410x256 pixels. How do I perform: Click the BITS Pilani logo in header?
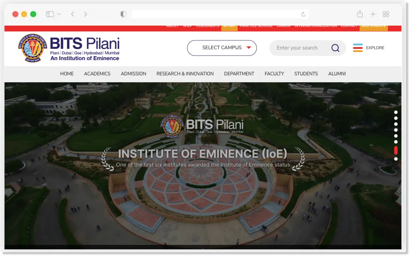[x=69, y=48]
